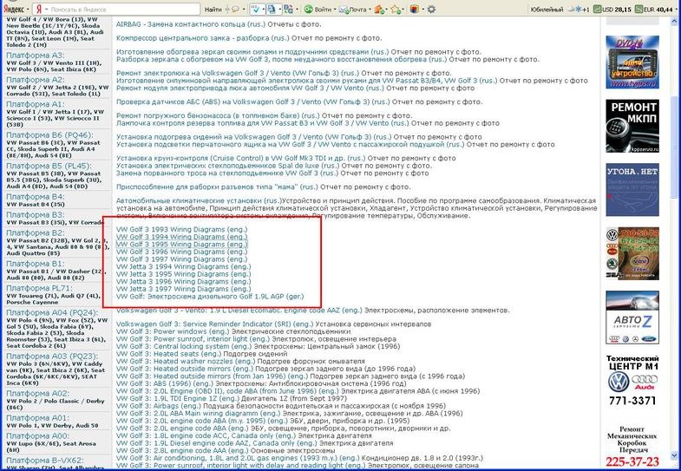
Task: Click the orange feed icon in toolbar
Action: (x=379, y=10)
